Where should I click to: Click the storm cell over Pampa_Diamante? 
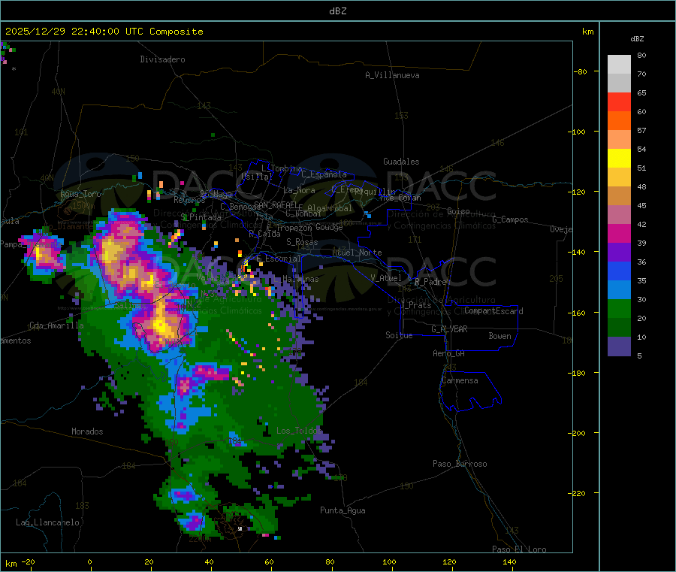[x=44, y=255]
